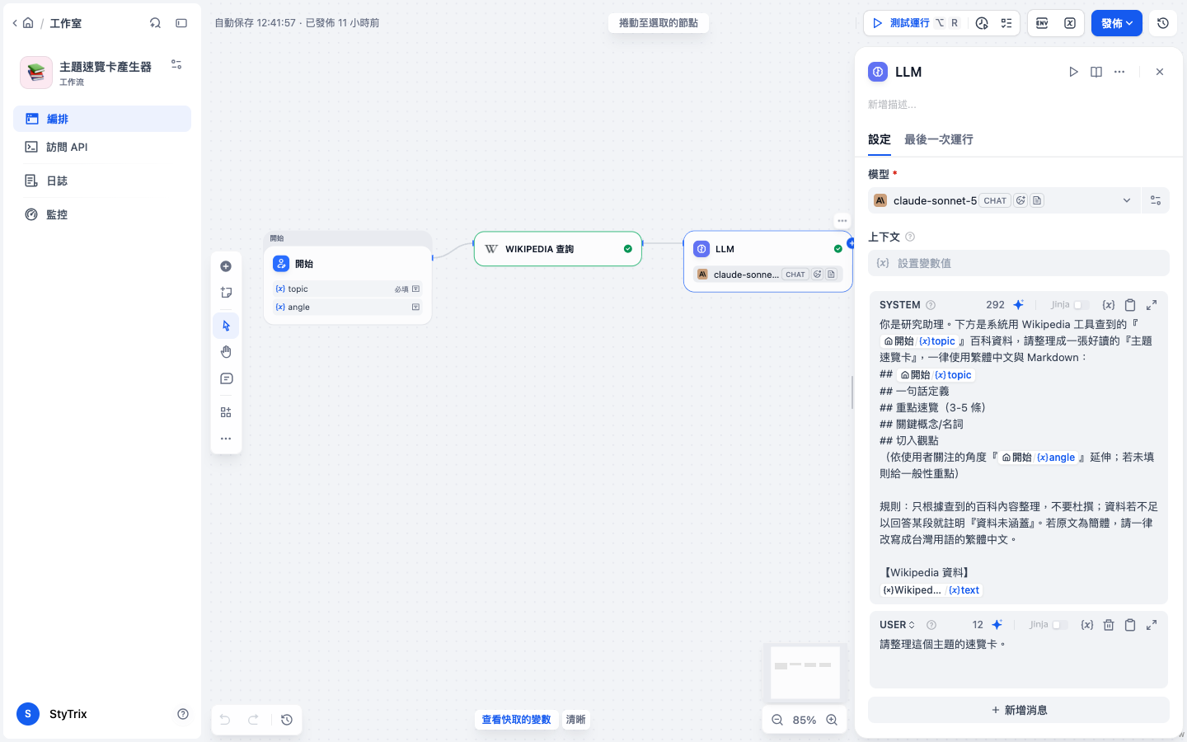
Task: Toggle sidebar collapse icon in header
Action: coord(181,23)
